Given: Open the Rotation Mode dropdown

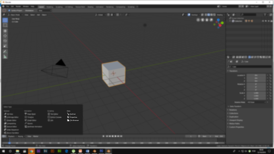Looking at the screenshot, I should pos(256,102).
